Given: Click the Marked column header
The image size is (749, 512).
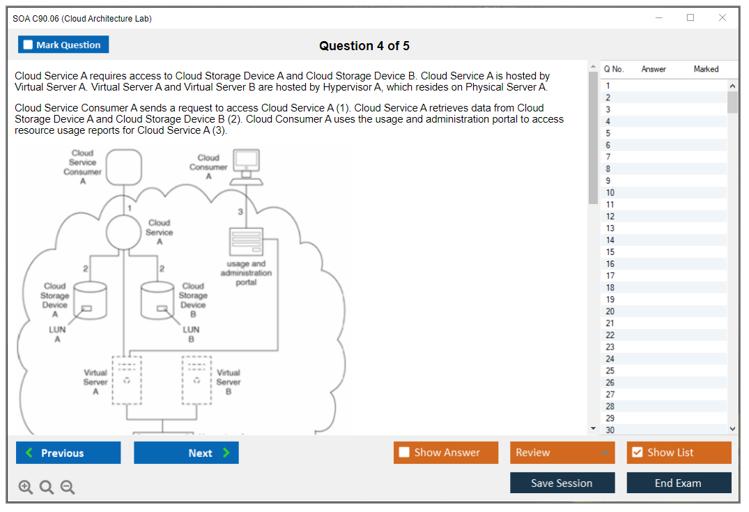Looking at the screenshot, I should tap(706, 69).
